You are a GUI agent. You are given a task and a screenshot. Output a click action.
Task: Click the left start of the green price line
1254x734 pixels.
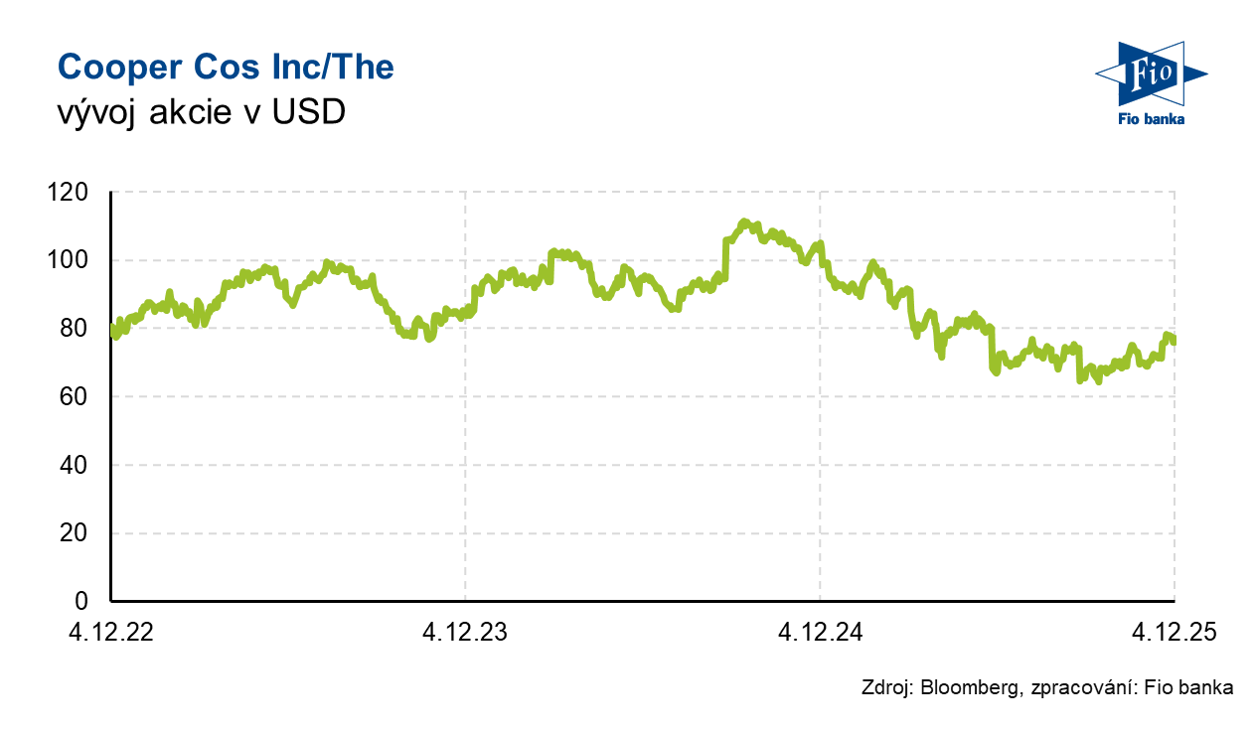(112, 331)
